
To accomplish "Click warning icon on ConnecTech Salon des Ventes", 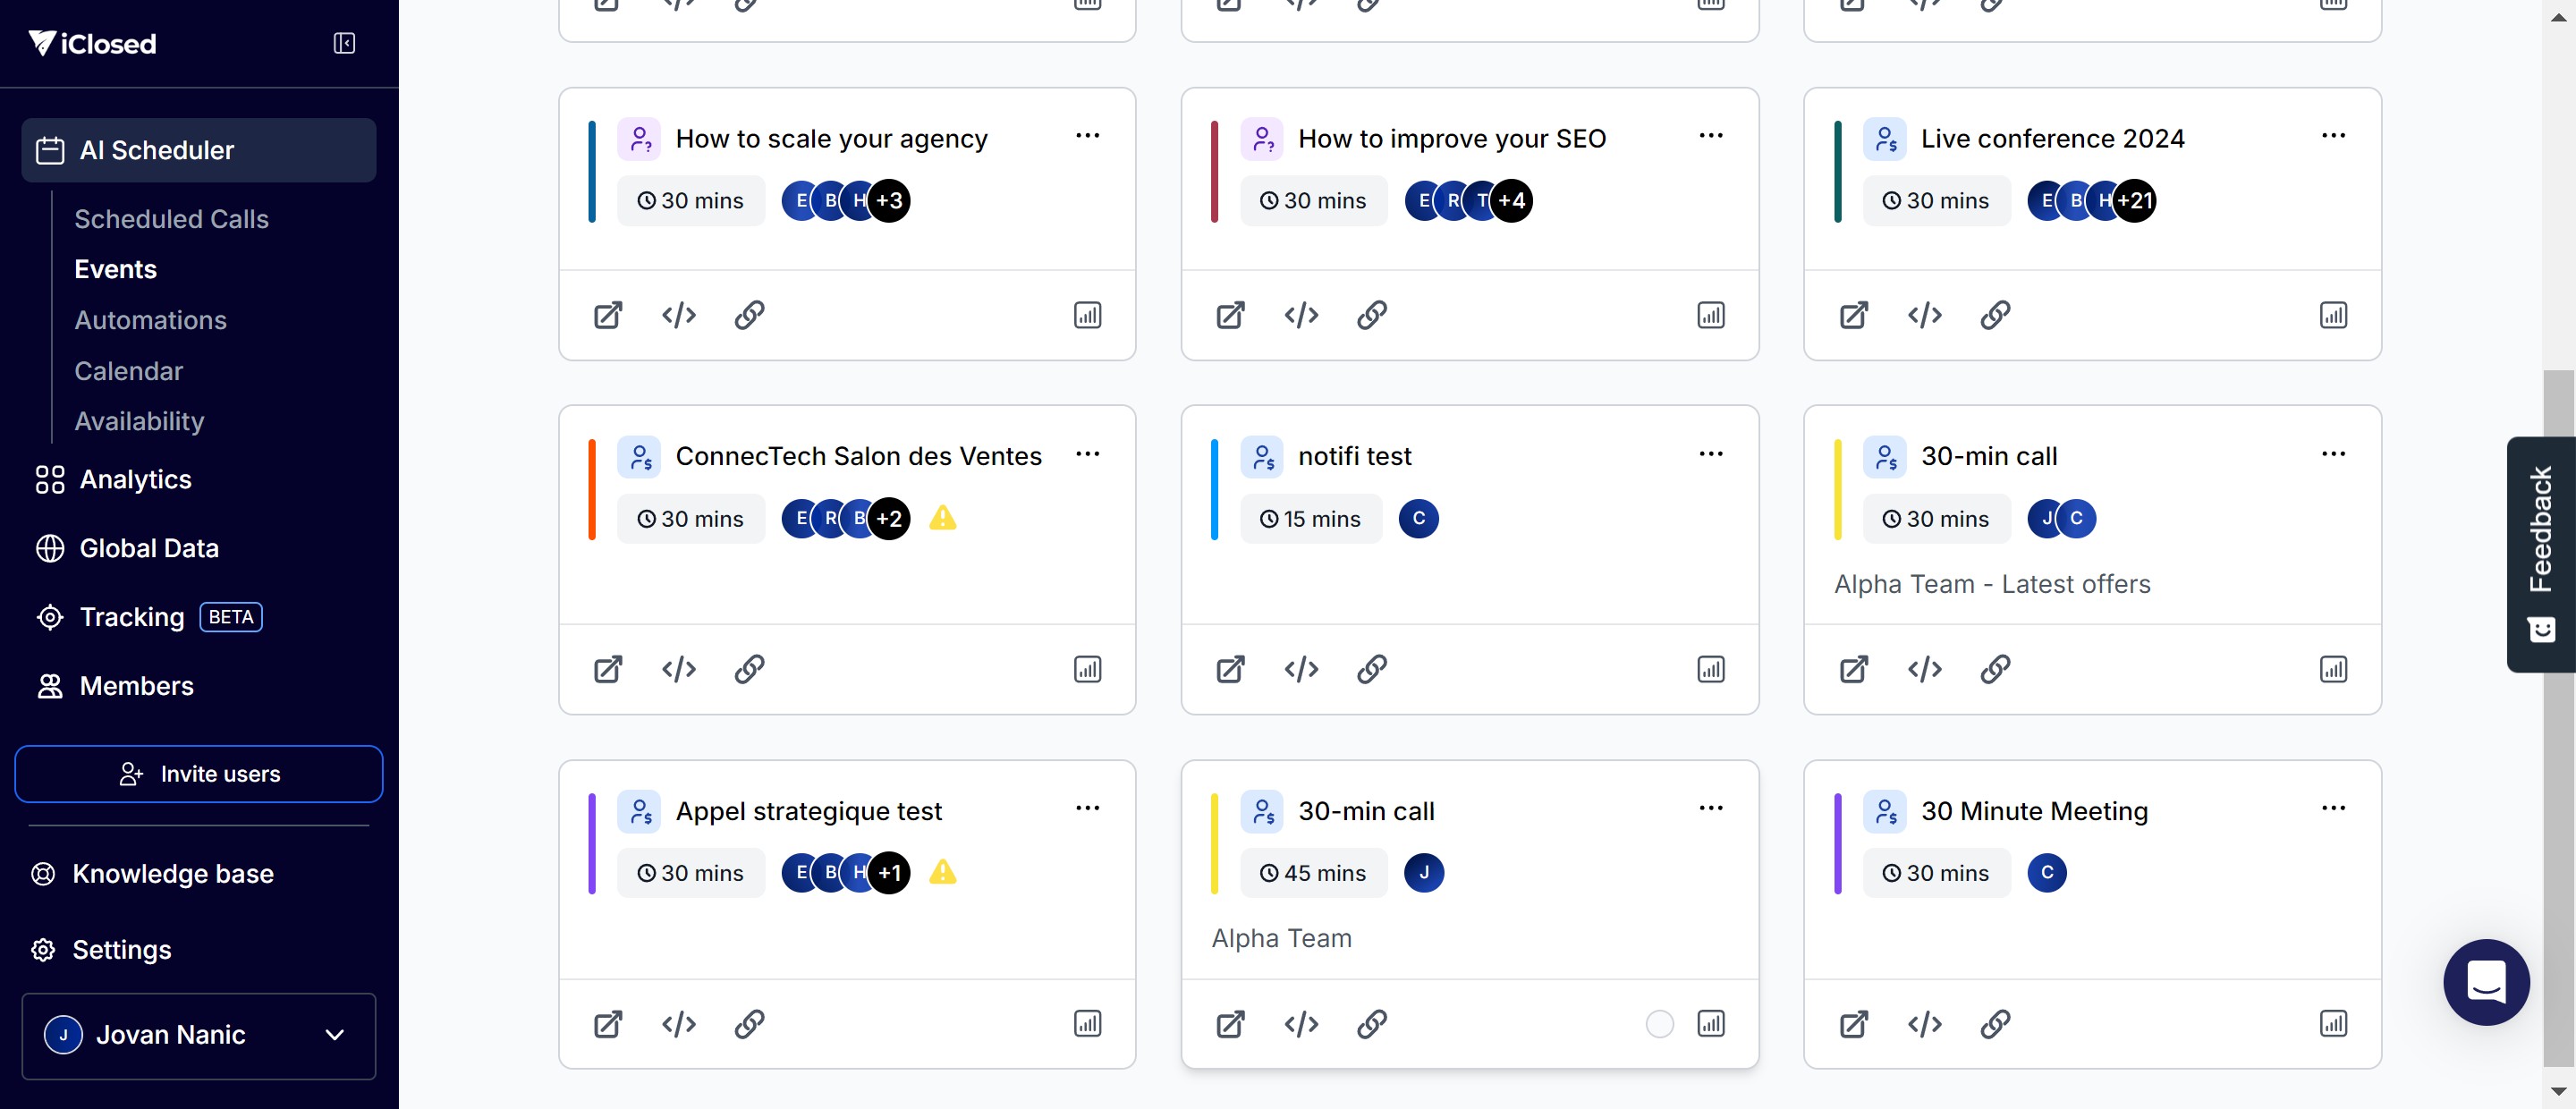I will click(x=942, y=518).
